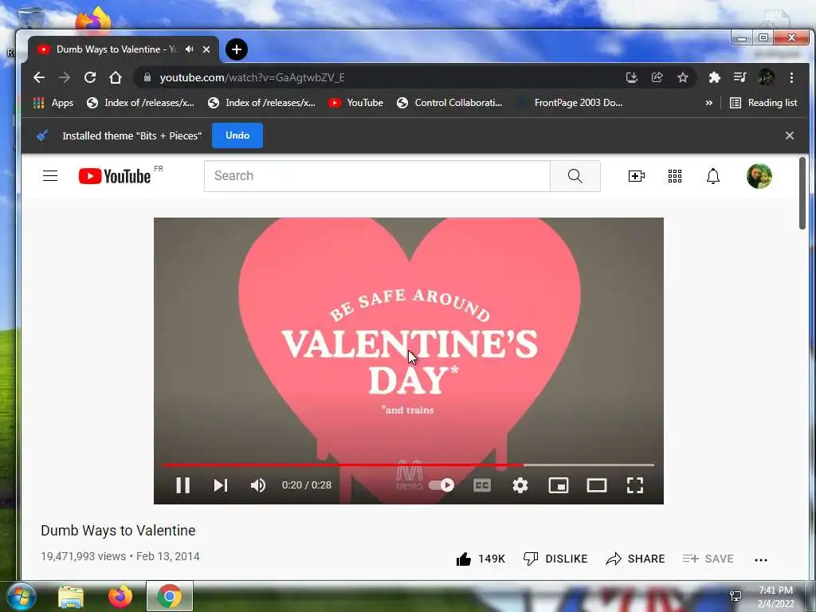Go back to previous page
Screen dimensions: 816x612
(39, 77)
